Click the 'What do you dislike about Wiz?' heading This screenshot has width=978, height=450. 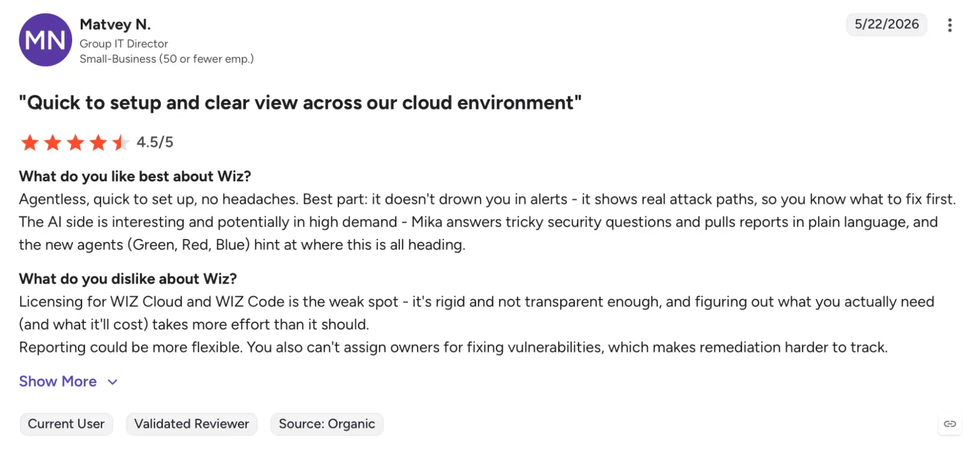128,279
